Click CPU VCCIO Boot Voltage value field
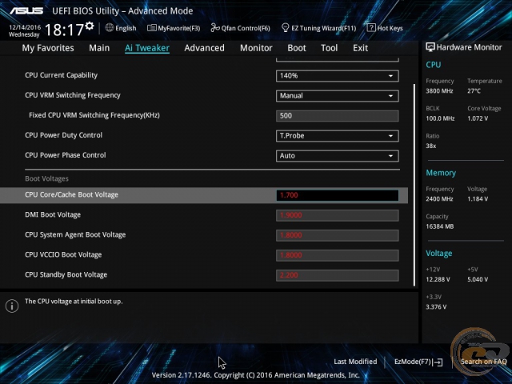Viewport: 512px width, 384px height. tap(338, 255)
